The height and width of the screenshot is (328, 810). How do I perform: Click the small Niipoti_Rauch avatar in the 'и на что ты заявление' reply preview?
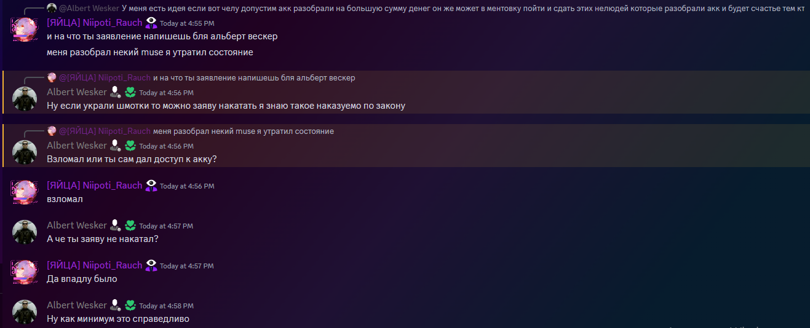click(x=52, y=78)
